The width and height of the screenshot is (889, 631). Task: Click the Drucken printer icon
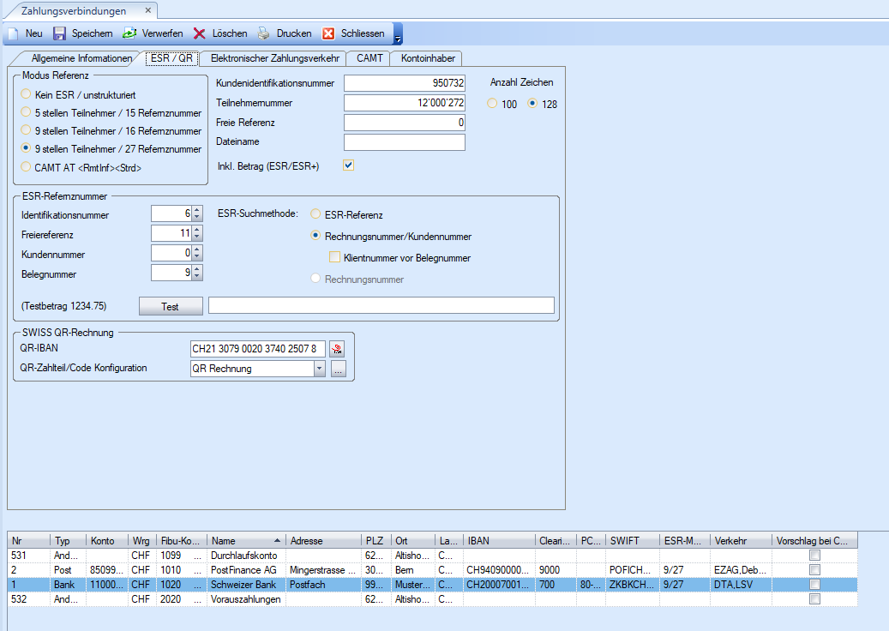[x=264, y=33]
